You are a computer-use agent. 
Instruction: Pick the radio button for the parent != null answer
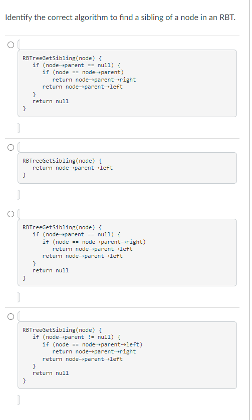(x=11, y=316)
